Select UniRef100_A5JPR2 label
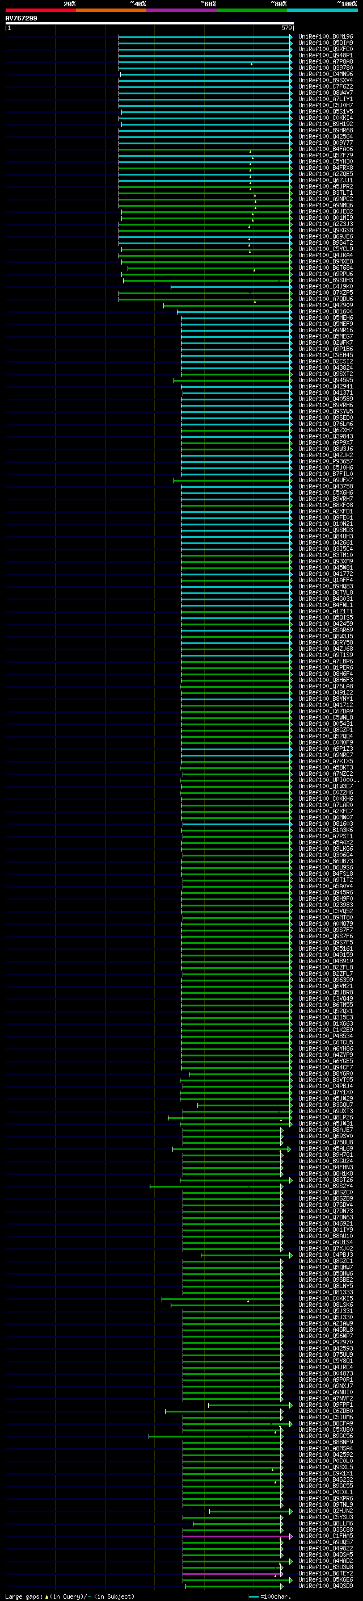The width and height of the screenshot is (363, 1601). pyautogui.click(x=326, y=186)
